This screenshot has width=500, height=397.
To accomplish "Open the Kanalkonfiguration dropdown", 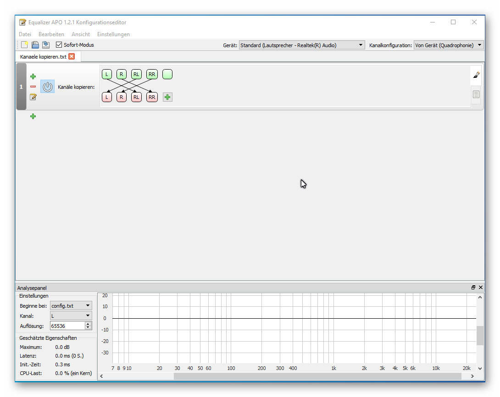I will point(480,45).
